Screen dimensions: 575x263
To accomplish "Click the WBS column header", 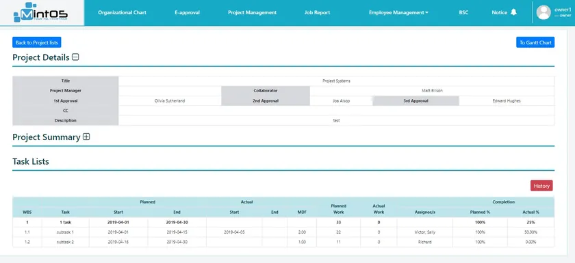I will 27,212.
